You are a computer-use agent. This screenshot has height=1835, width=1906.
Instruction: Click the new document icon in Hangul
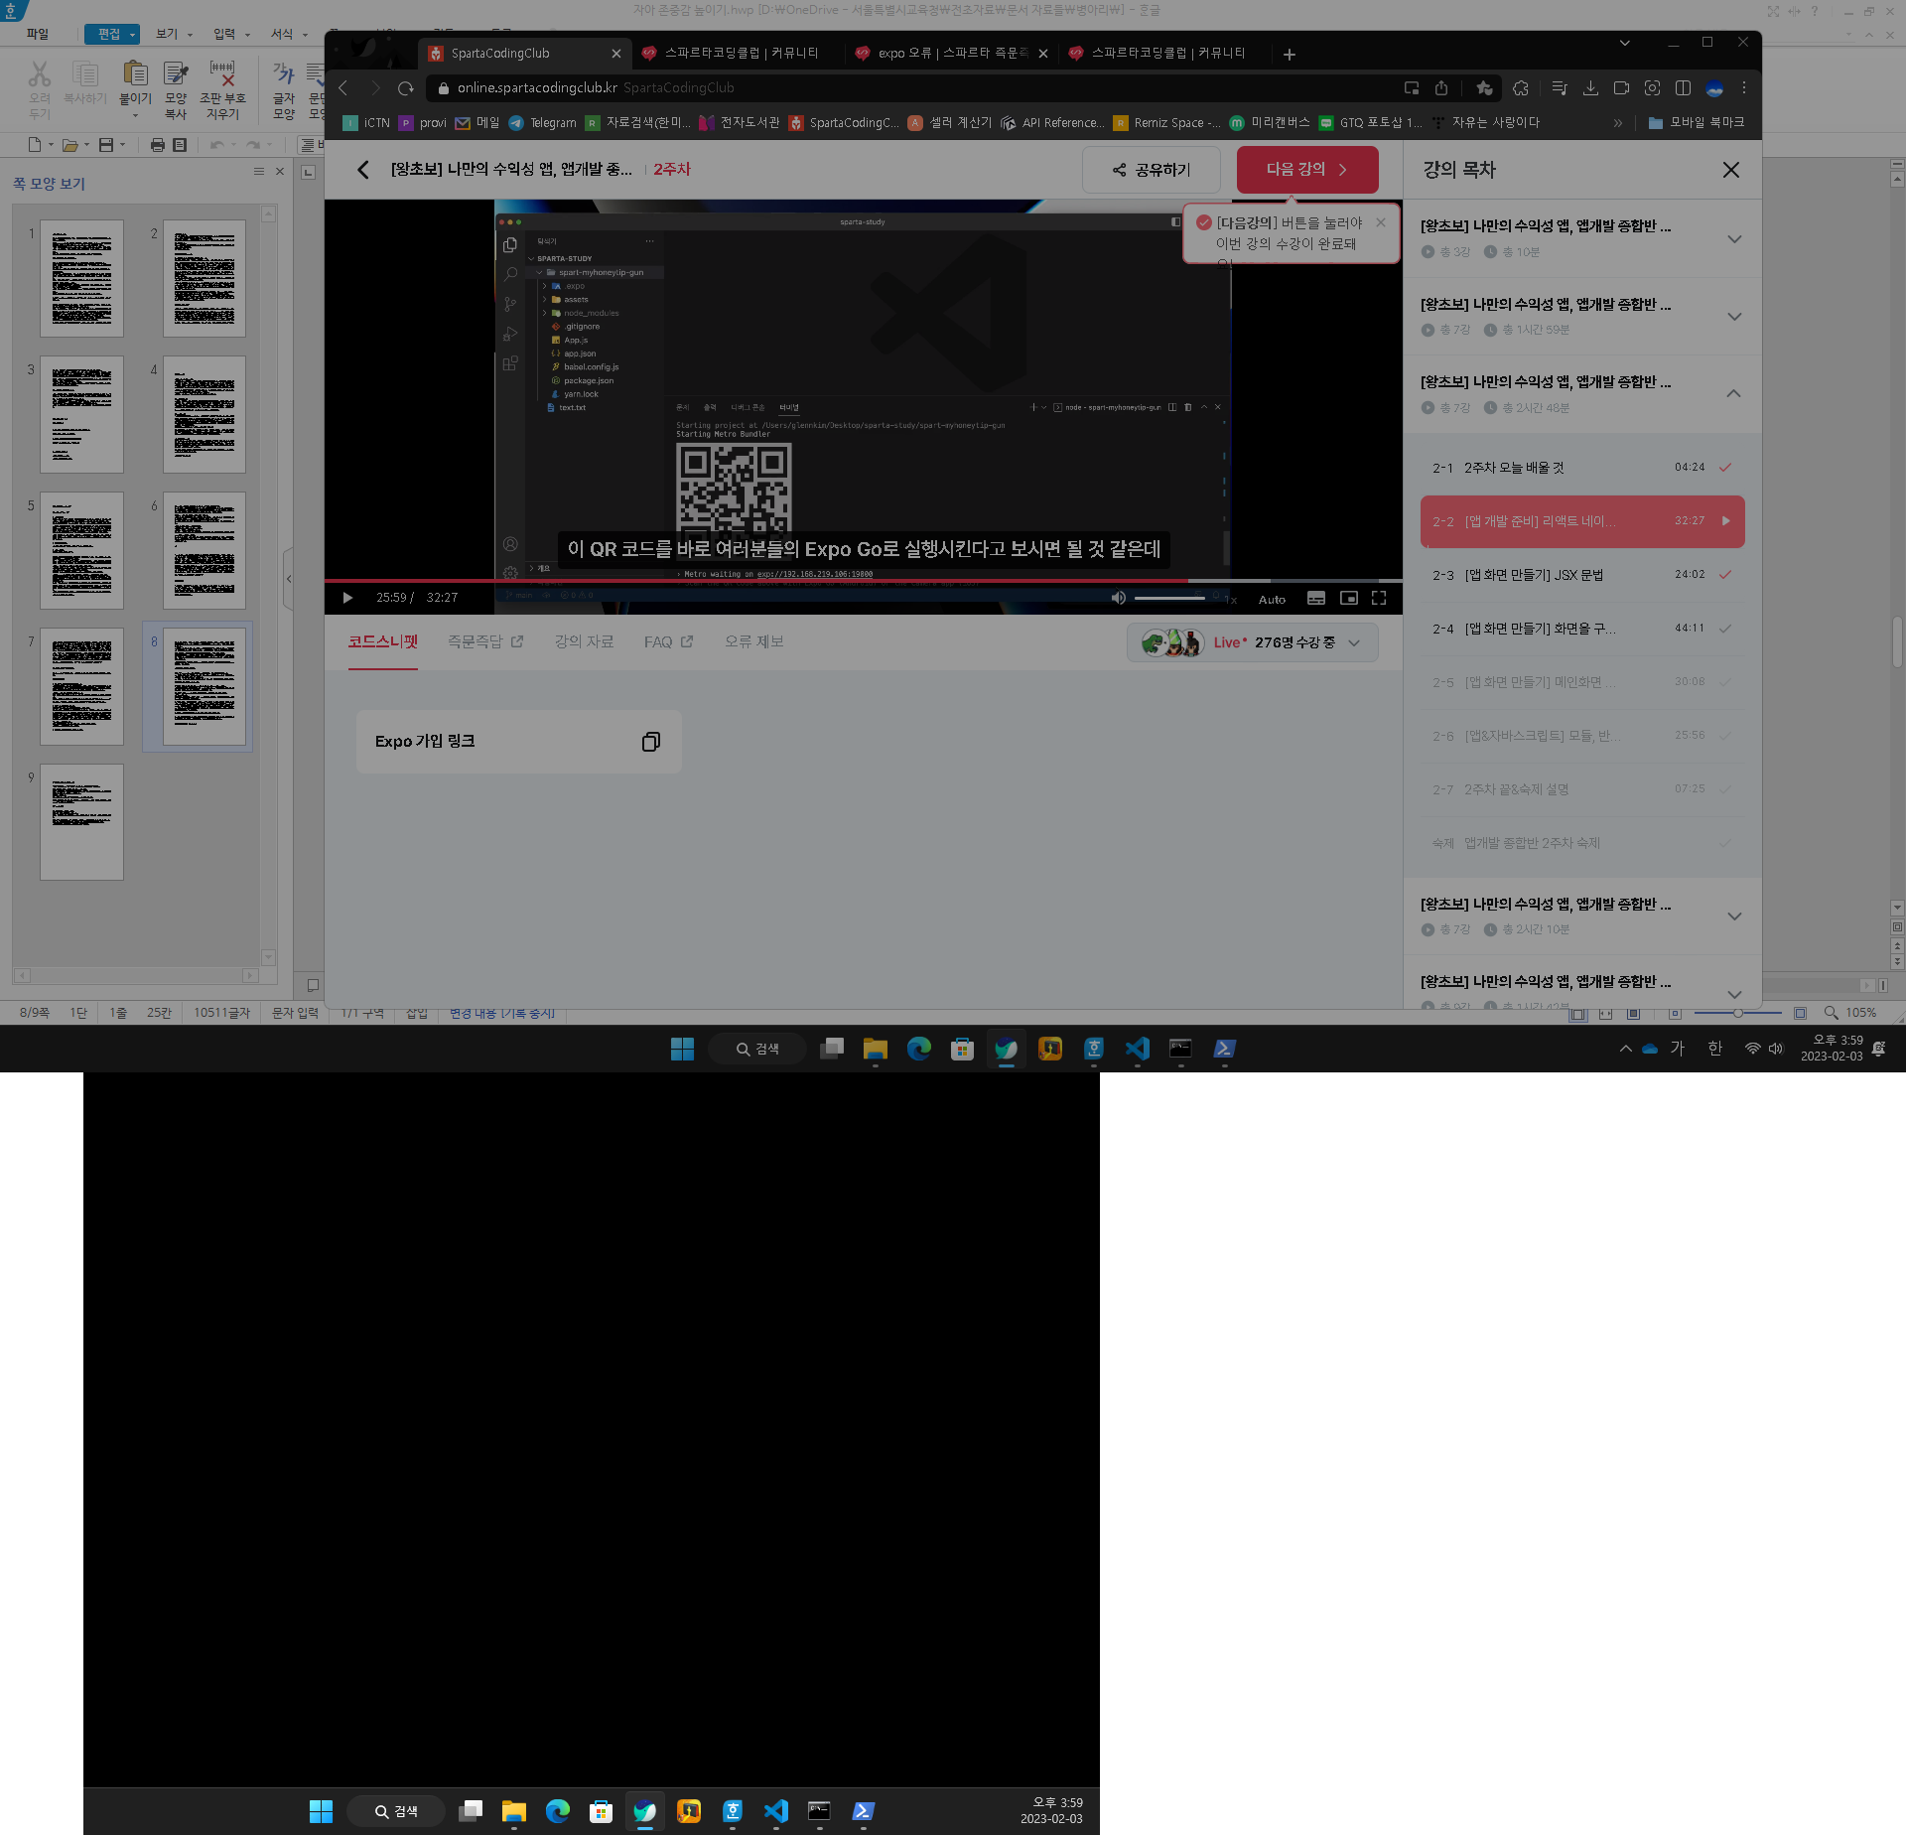[35, 145]
